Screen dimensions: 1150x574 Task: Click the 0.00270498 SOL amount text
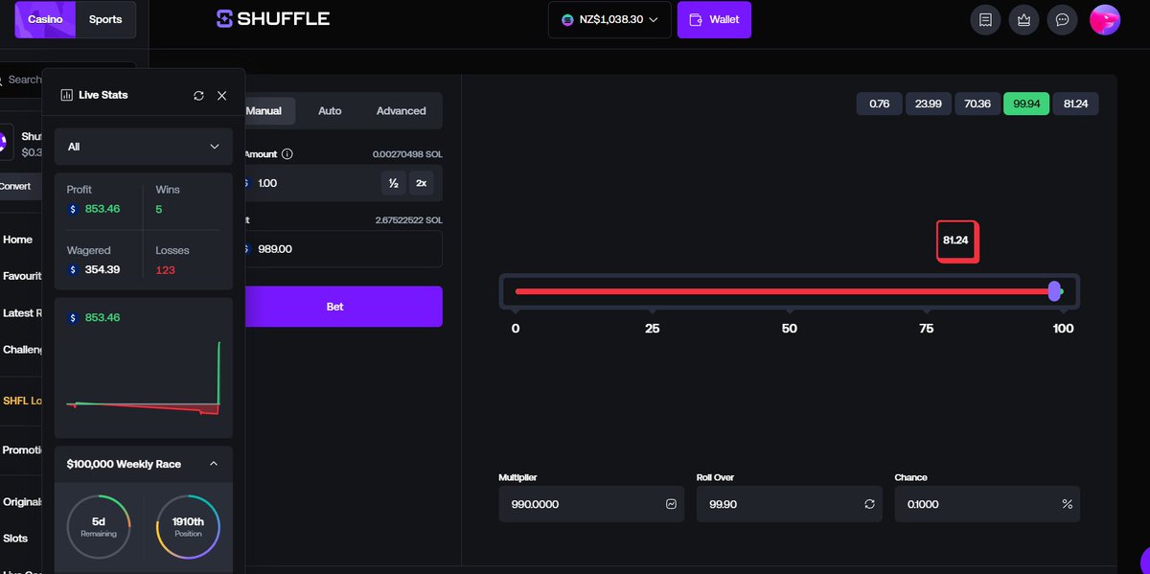pos(407,154)
